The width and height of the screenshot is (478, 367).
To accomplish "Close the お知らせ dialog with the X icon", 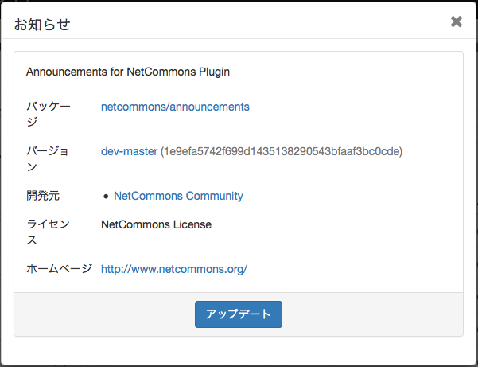I will [457, 22].
